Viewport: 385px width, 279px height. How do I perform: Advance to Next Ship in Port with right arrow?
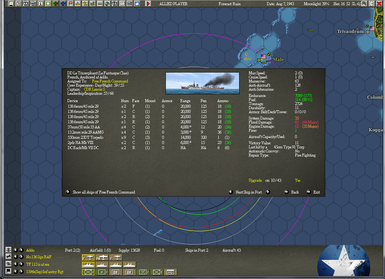[x=268, y=192]
